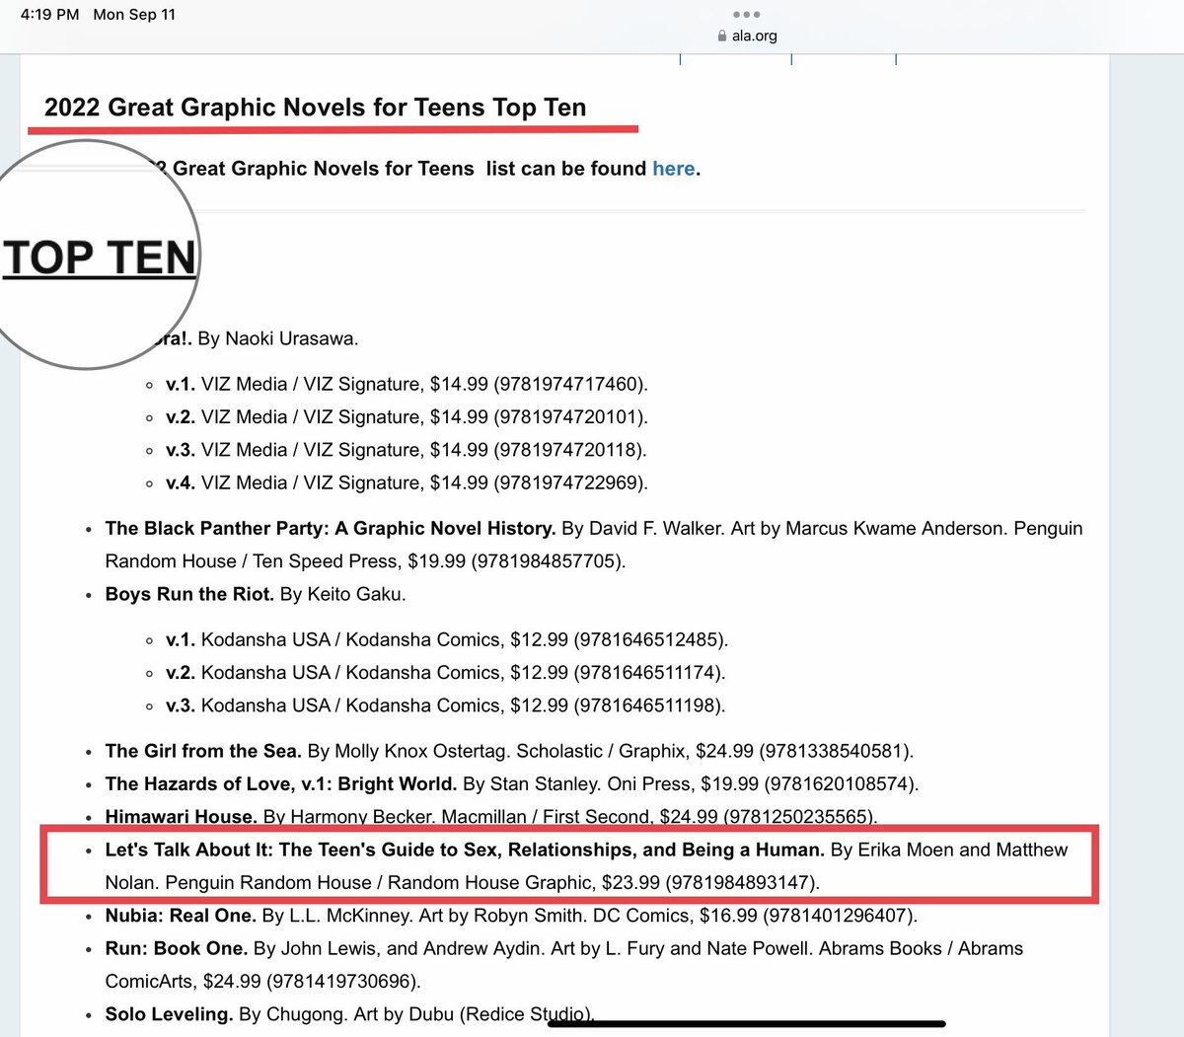
Task: Tap the three-dot multitasking icon
Action: pyautogui.click(x=747, y=14)
